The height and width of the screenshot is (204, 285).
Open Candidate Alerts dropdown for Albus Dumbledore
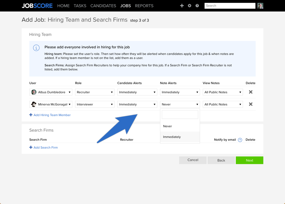(137, 92)
